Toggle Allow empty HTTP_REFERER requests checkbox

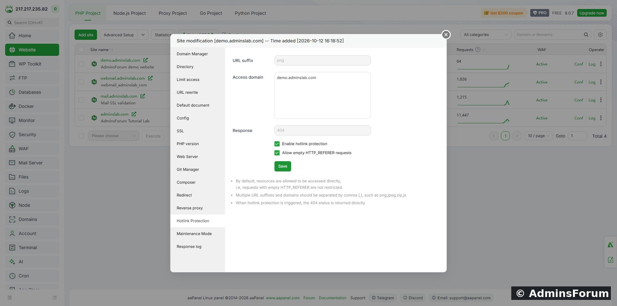[x=277, y=153]
